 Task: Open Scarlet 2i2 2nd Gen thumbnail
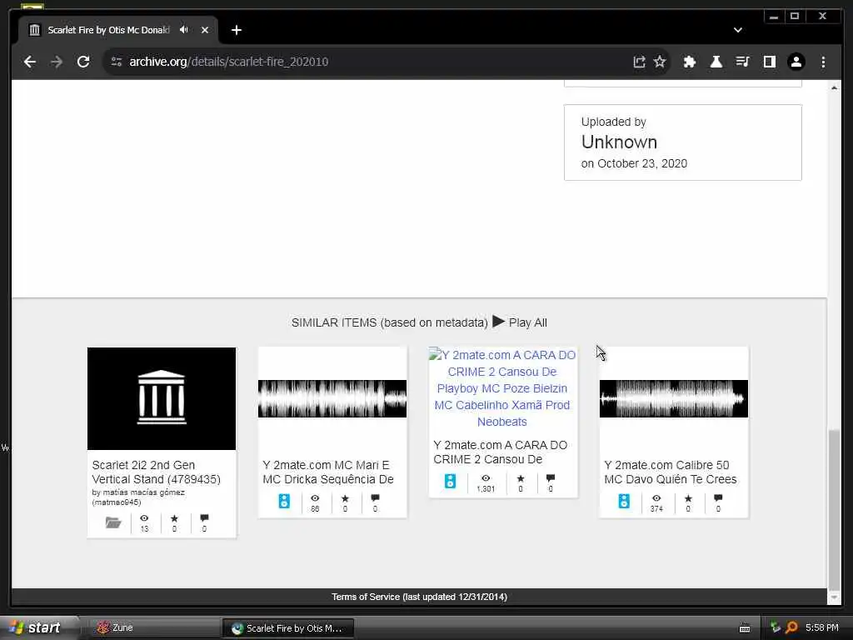162,398
